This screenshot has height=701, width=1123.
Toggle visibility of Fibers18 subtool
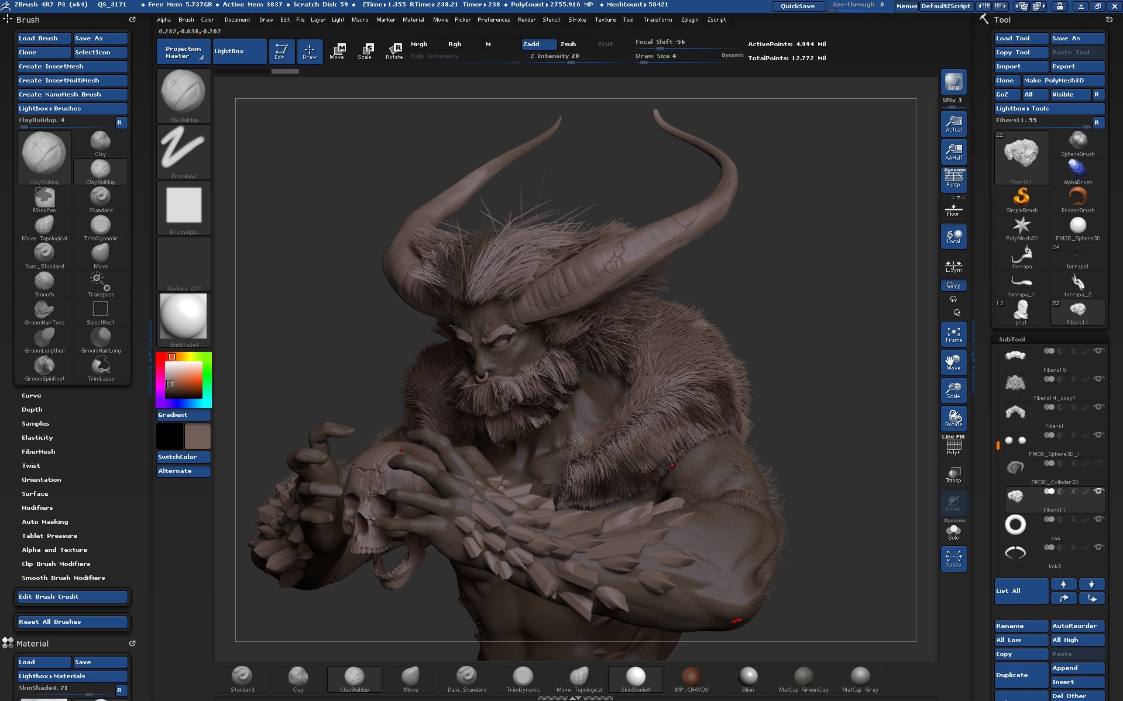(1098, 351)
